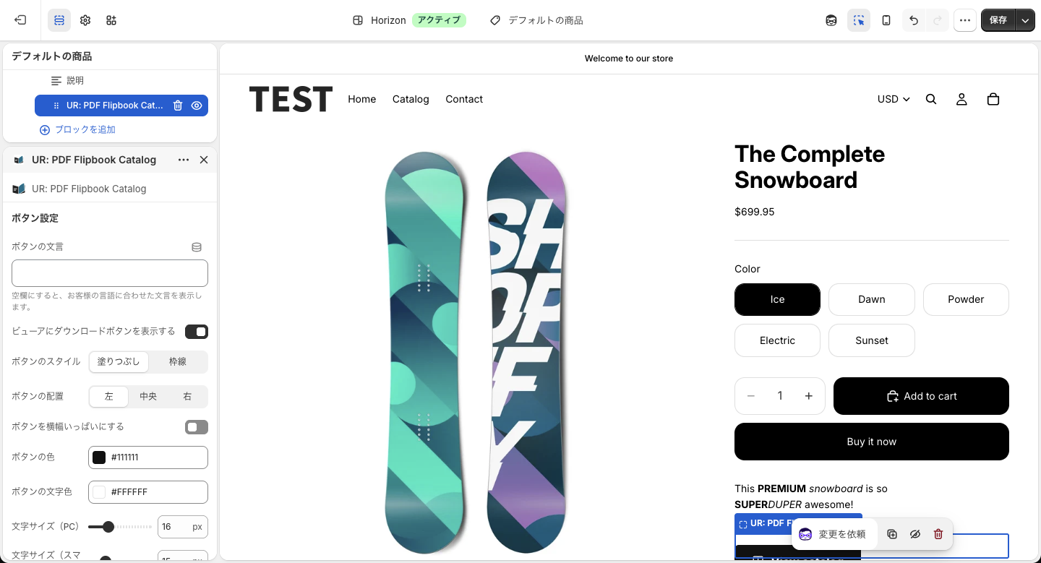1041x563 pixels.
Task: Delete the UR: PDF Flipbook block with trash icon
Action: click(178, 106)
